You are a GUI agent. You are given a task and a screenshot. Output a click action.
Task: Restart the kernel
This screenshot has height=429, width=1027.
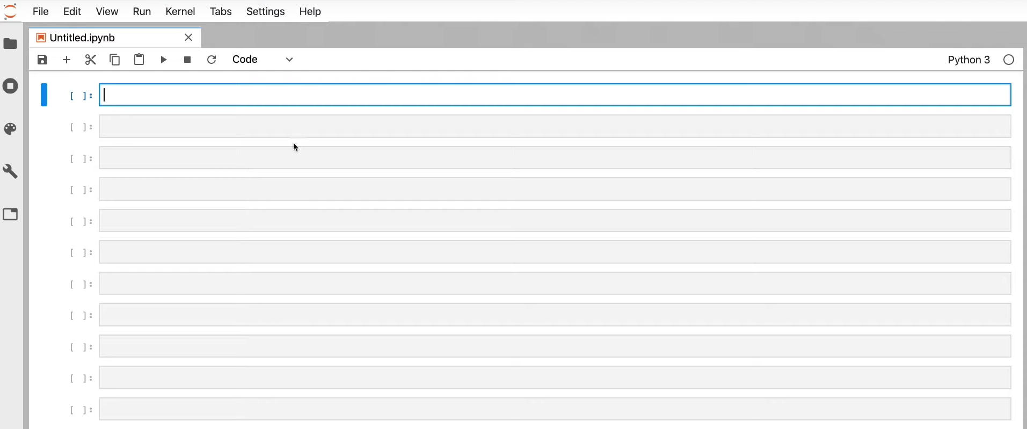tap(212, 60)
